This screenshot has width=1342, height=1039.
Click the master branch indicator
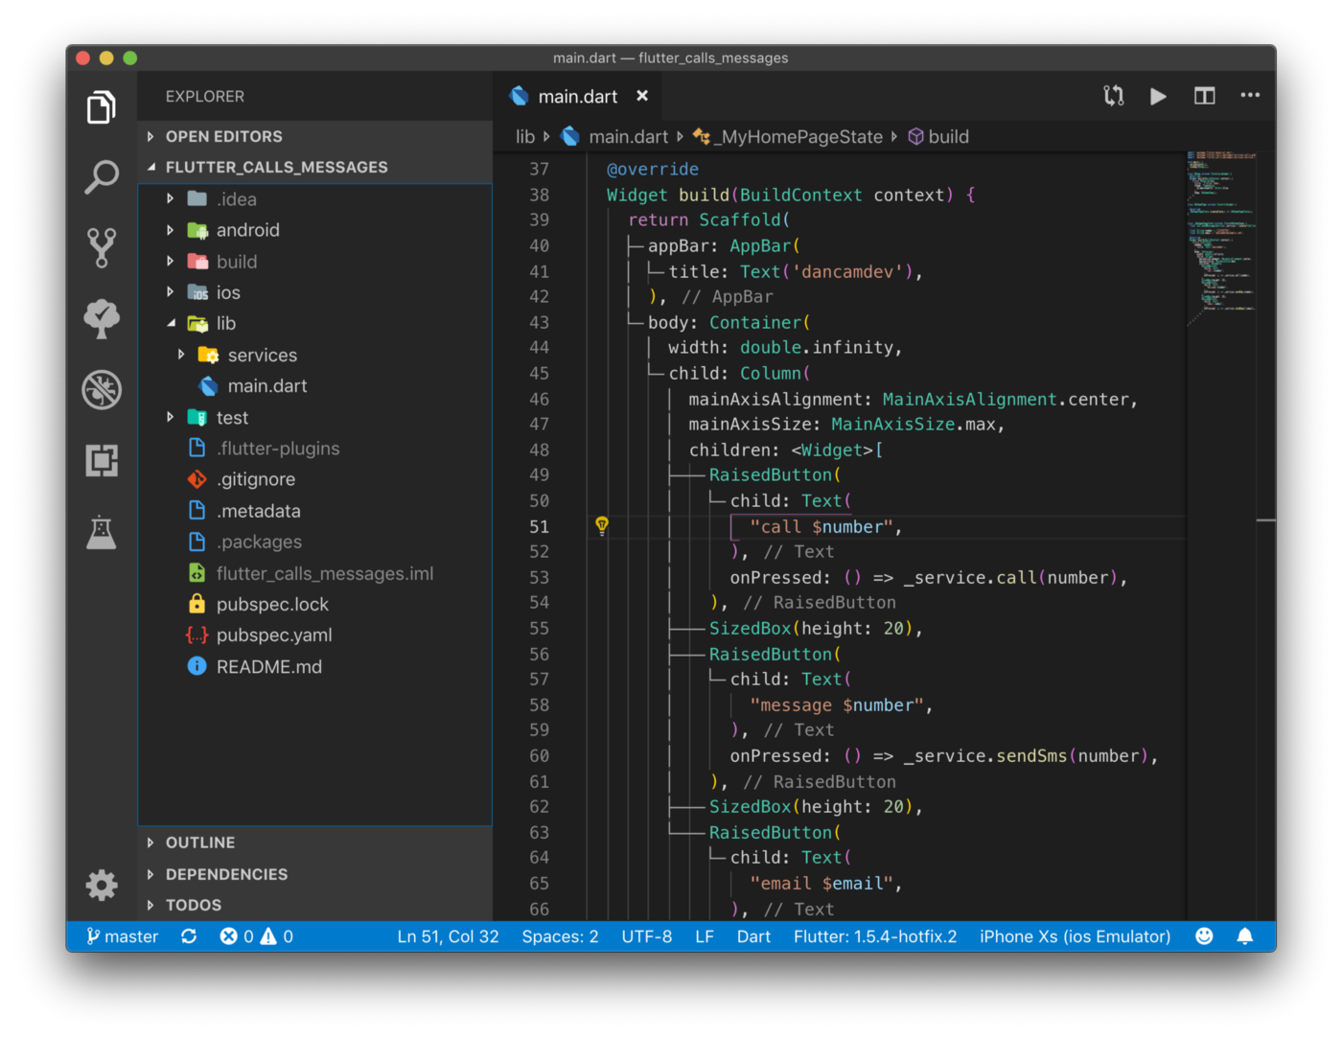123,936
